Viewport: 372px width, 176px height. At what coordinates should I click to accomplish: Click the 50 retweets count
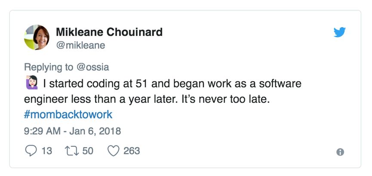[x=88, y=151]
